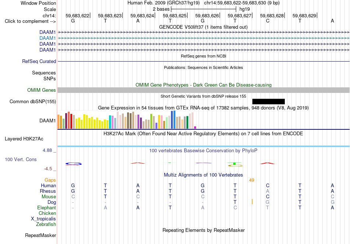Click 'Short Genetic Variants from dbSNP' title
350x244 pixels.
click(x=203, y=96)
